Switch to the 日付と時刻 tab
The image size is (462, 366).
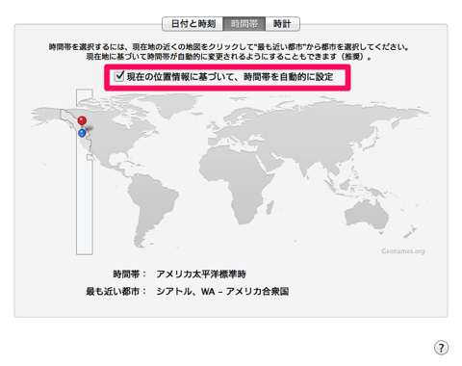tap(192, 24)
